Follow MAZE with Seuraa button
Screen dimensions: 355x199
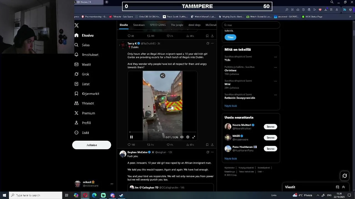270,138
